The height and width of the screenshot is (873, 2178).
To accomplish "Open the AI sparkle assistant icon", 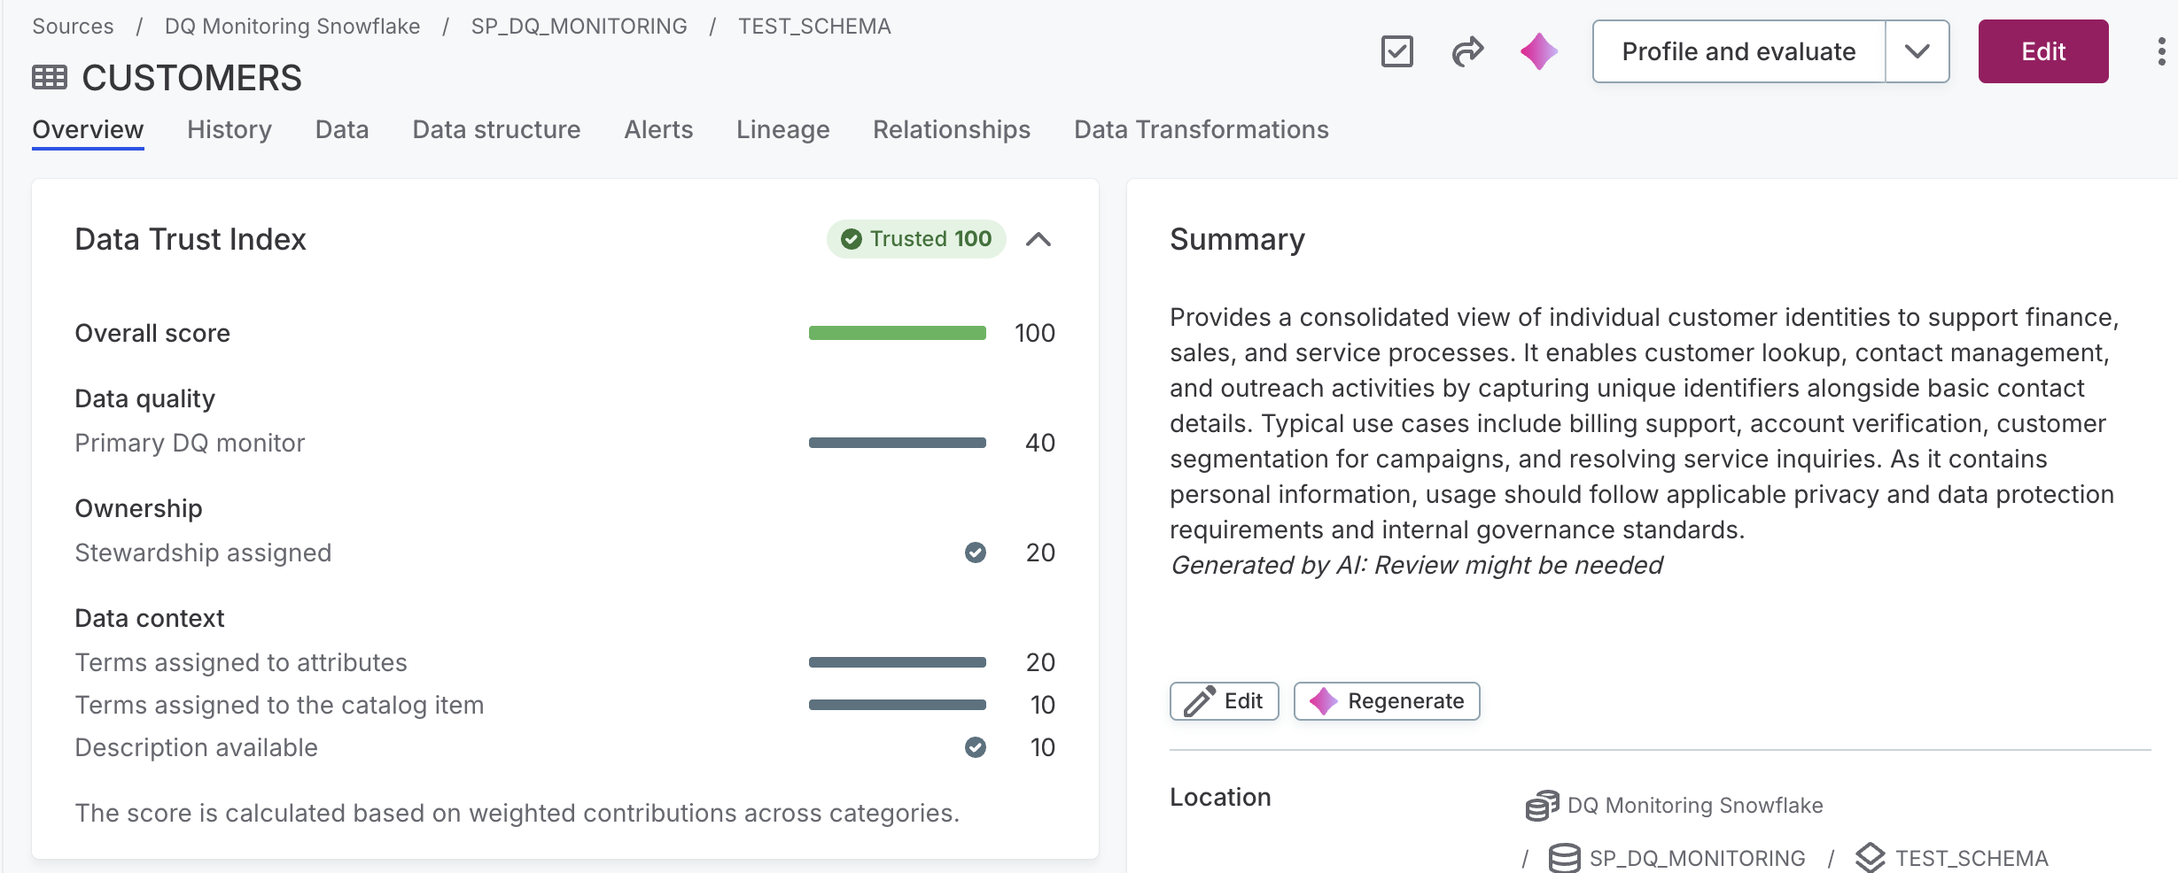I will (1539, 51).
